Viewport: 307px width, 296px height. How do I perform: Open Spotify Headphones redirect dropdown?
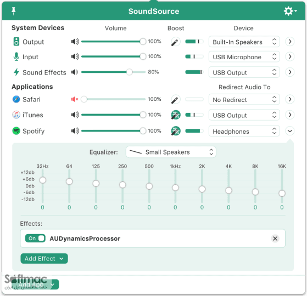point(244,131)
